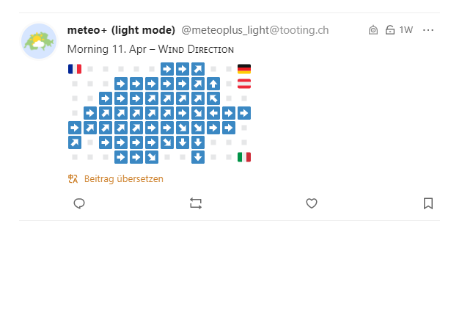Open the three-dot post options menu
Viewport: 462px width, 312px height.
(429, 30)
